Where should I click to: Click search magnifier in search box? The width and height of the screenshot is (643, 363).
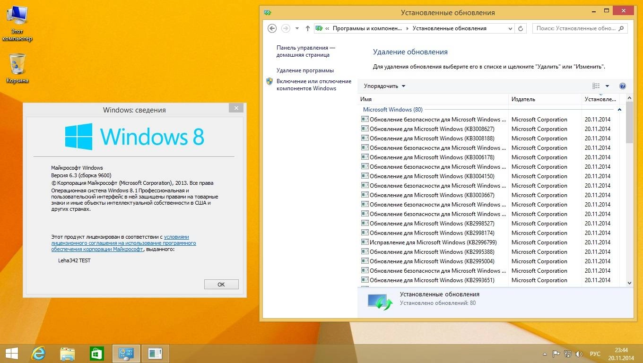[622, 28]
